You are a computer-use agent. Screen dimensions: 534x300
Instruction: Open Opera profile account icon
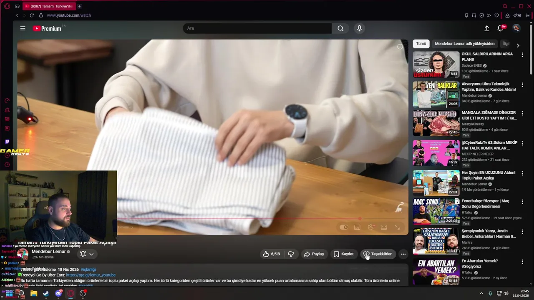tap(507, 15)
